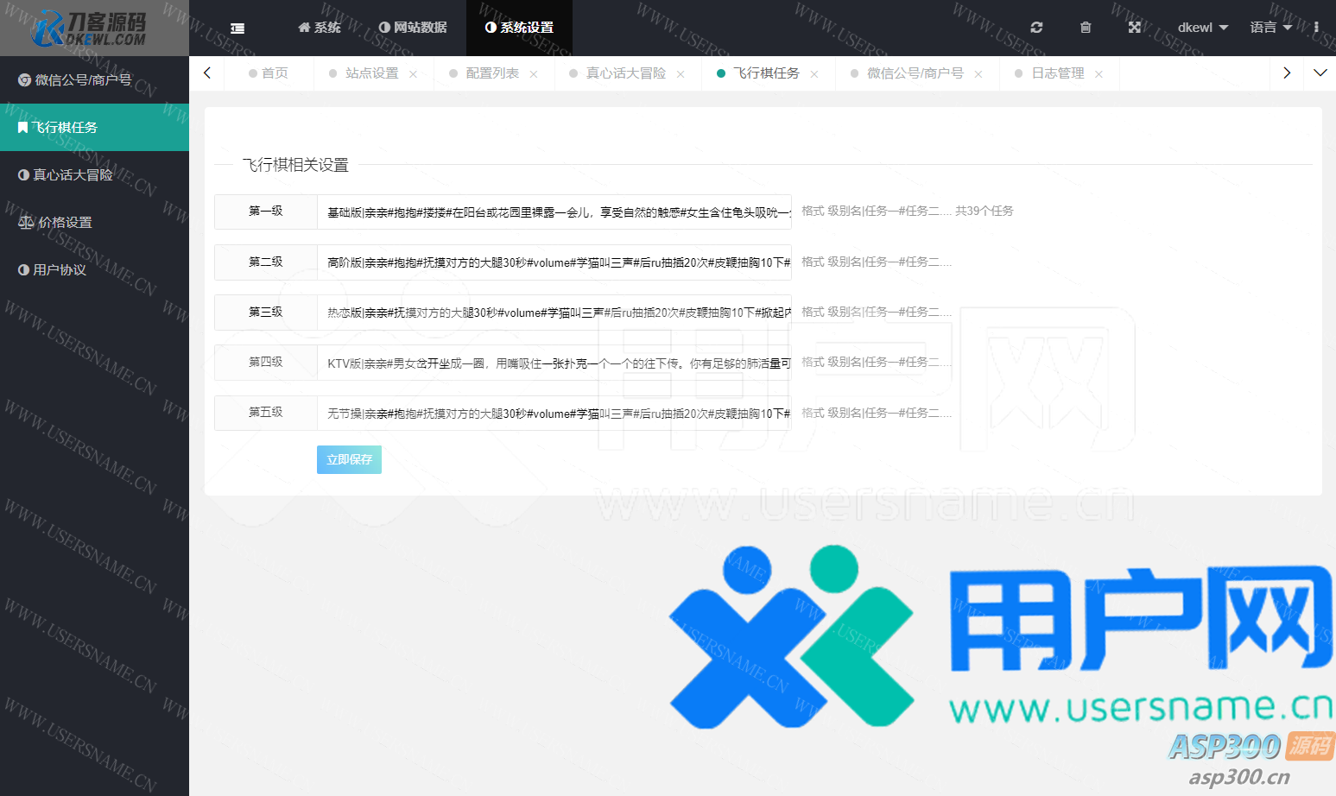This screenshot has height=796, width=1336.
Task: Select 微信公号/商户号 in the sidebar
Action: (x=83, y=80)
